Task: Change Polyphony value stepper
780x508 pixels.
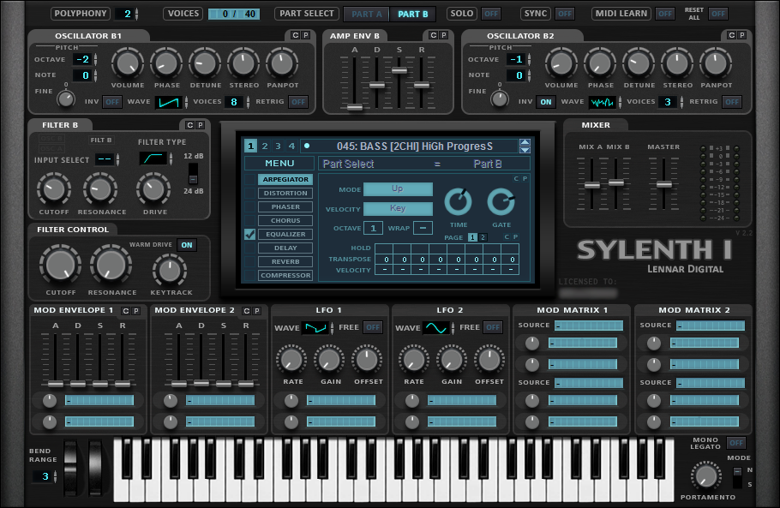Action: click(137, 14)
